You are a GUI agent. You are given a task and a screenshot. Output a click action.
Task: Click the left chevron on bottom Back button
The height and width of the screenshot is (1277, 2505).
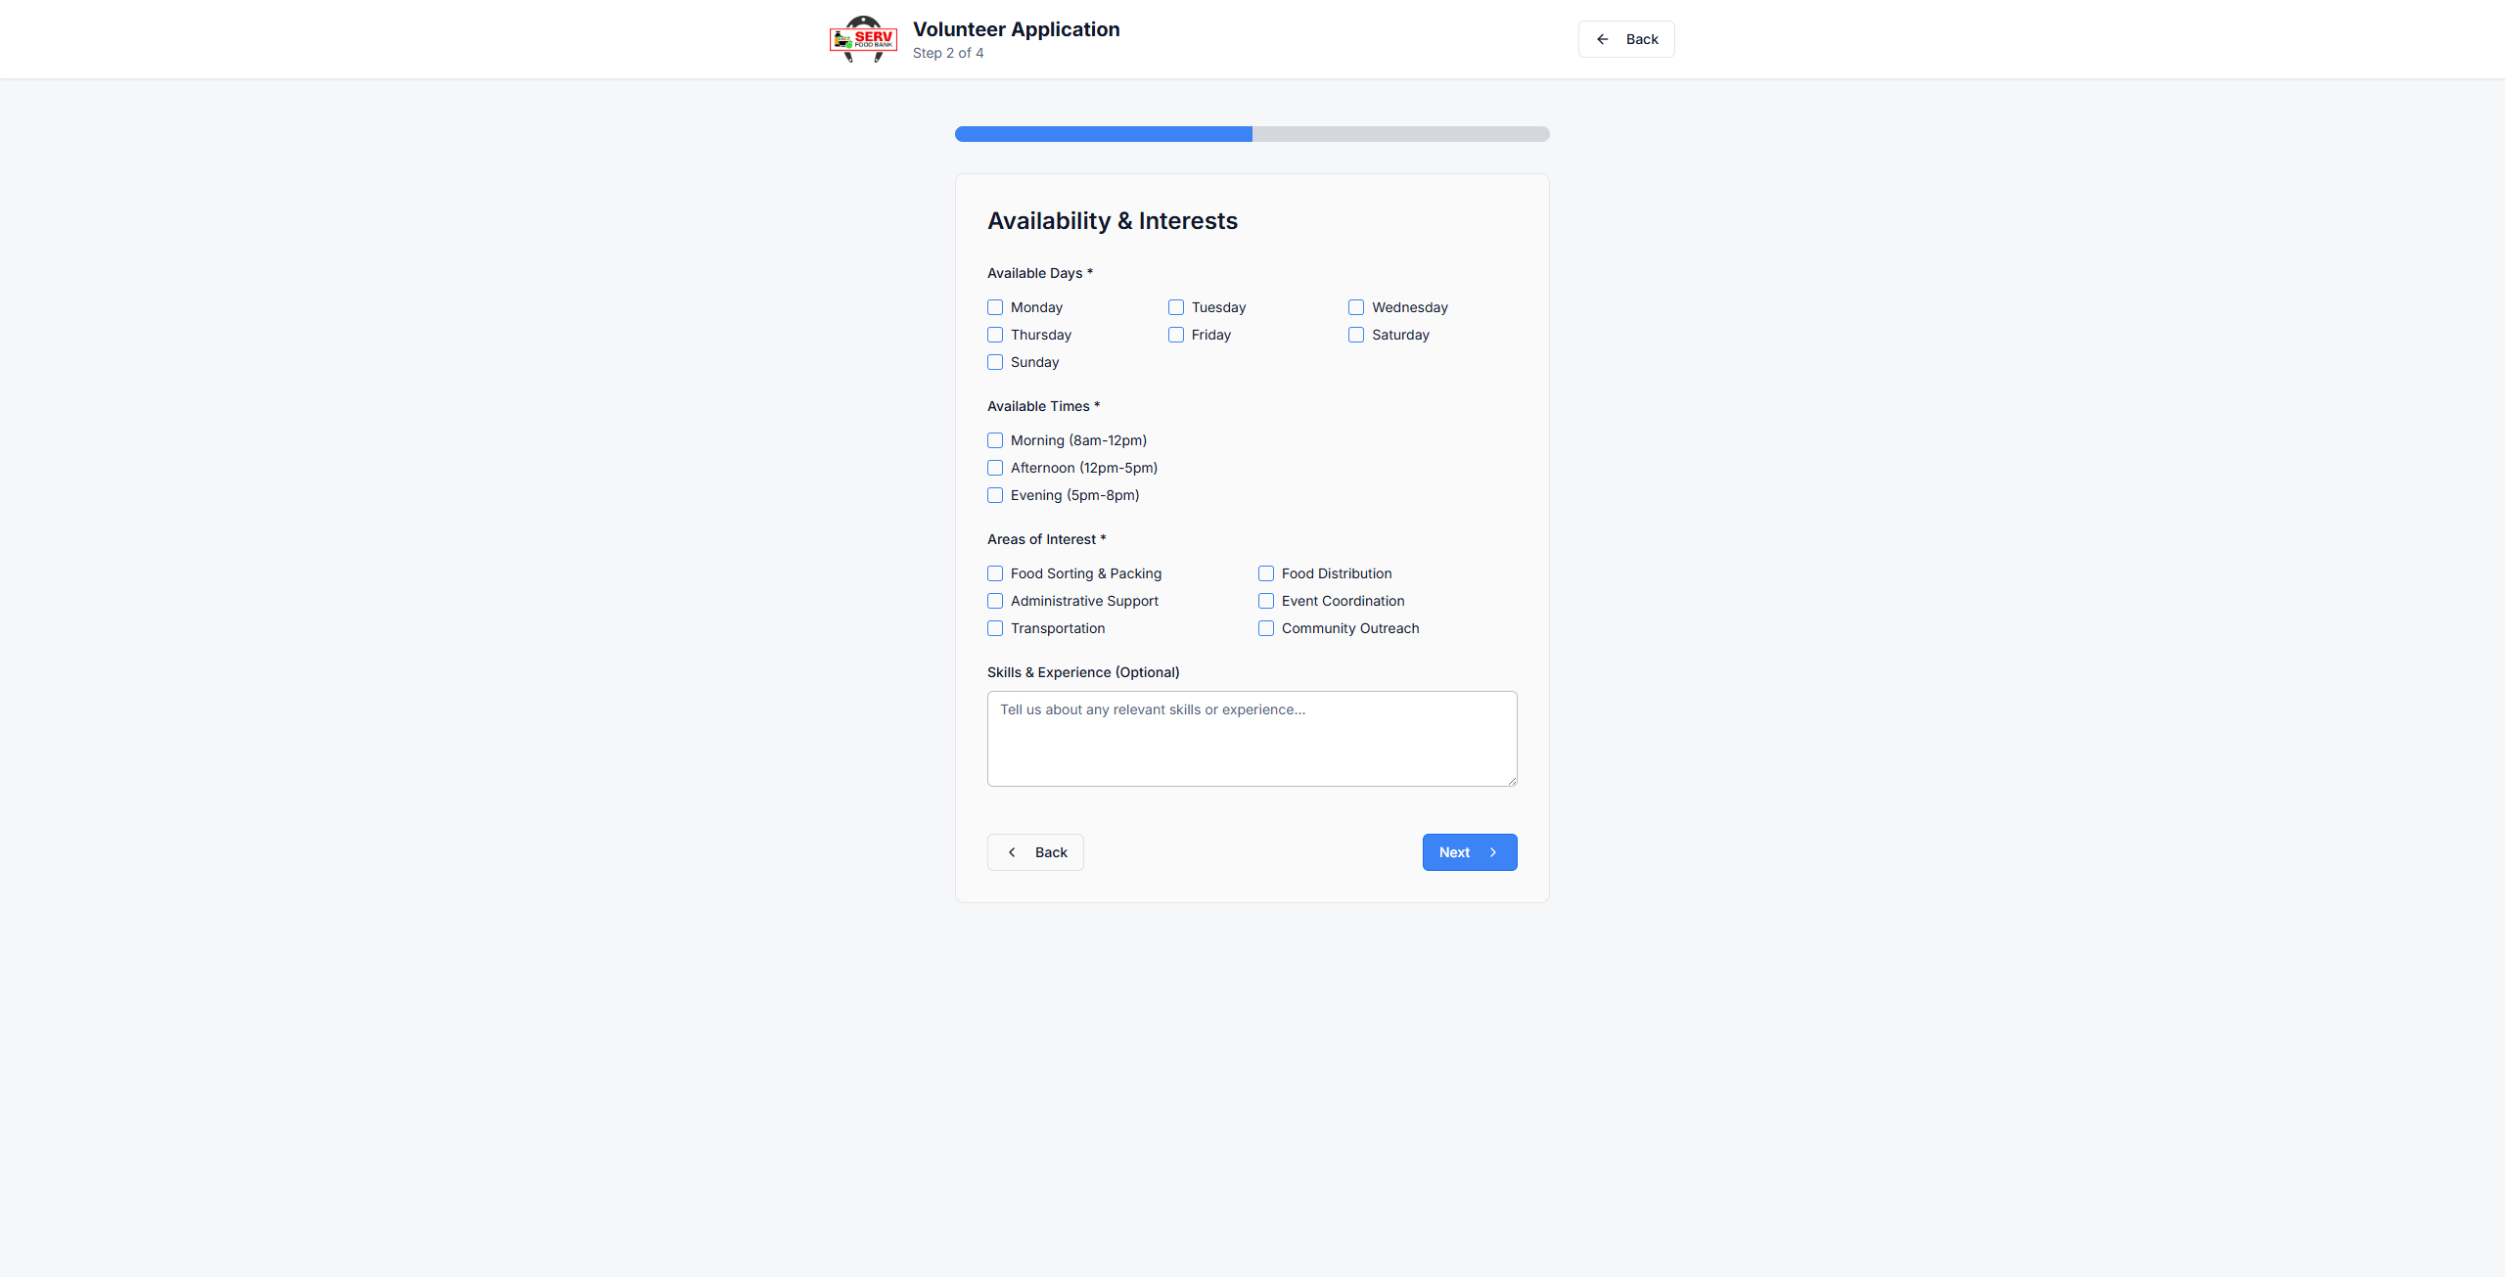[x=1012, y=852]
